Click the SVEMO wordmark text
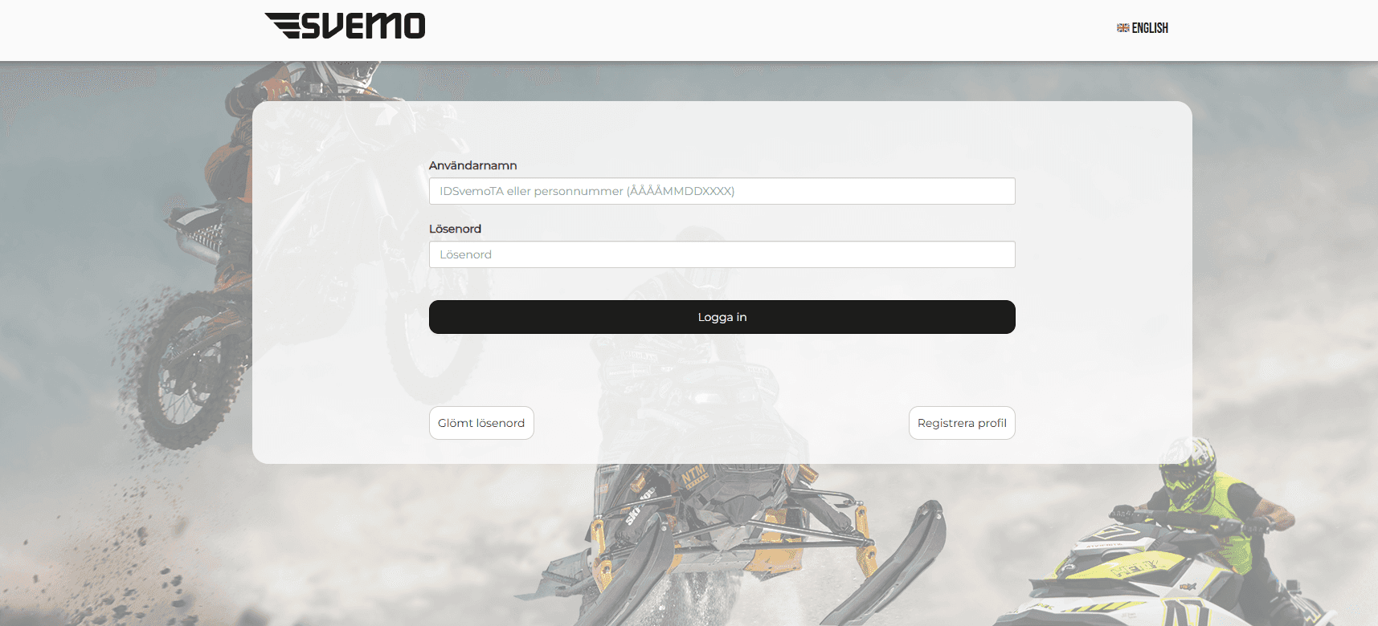Screen dimensions: 1378x626 coord(363,26)
